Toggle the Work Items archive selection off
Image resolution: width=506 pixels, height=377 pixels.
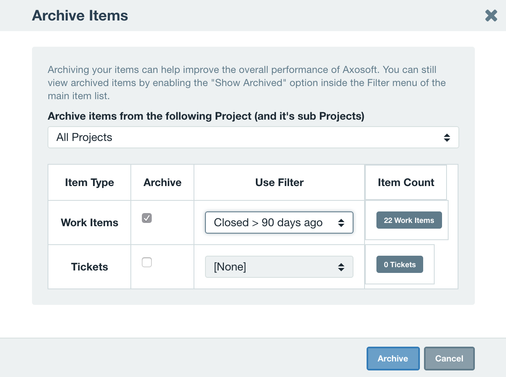146,218
